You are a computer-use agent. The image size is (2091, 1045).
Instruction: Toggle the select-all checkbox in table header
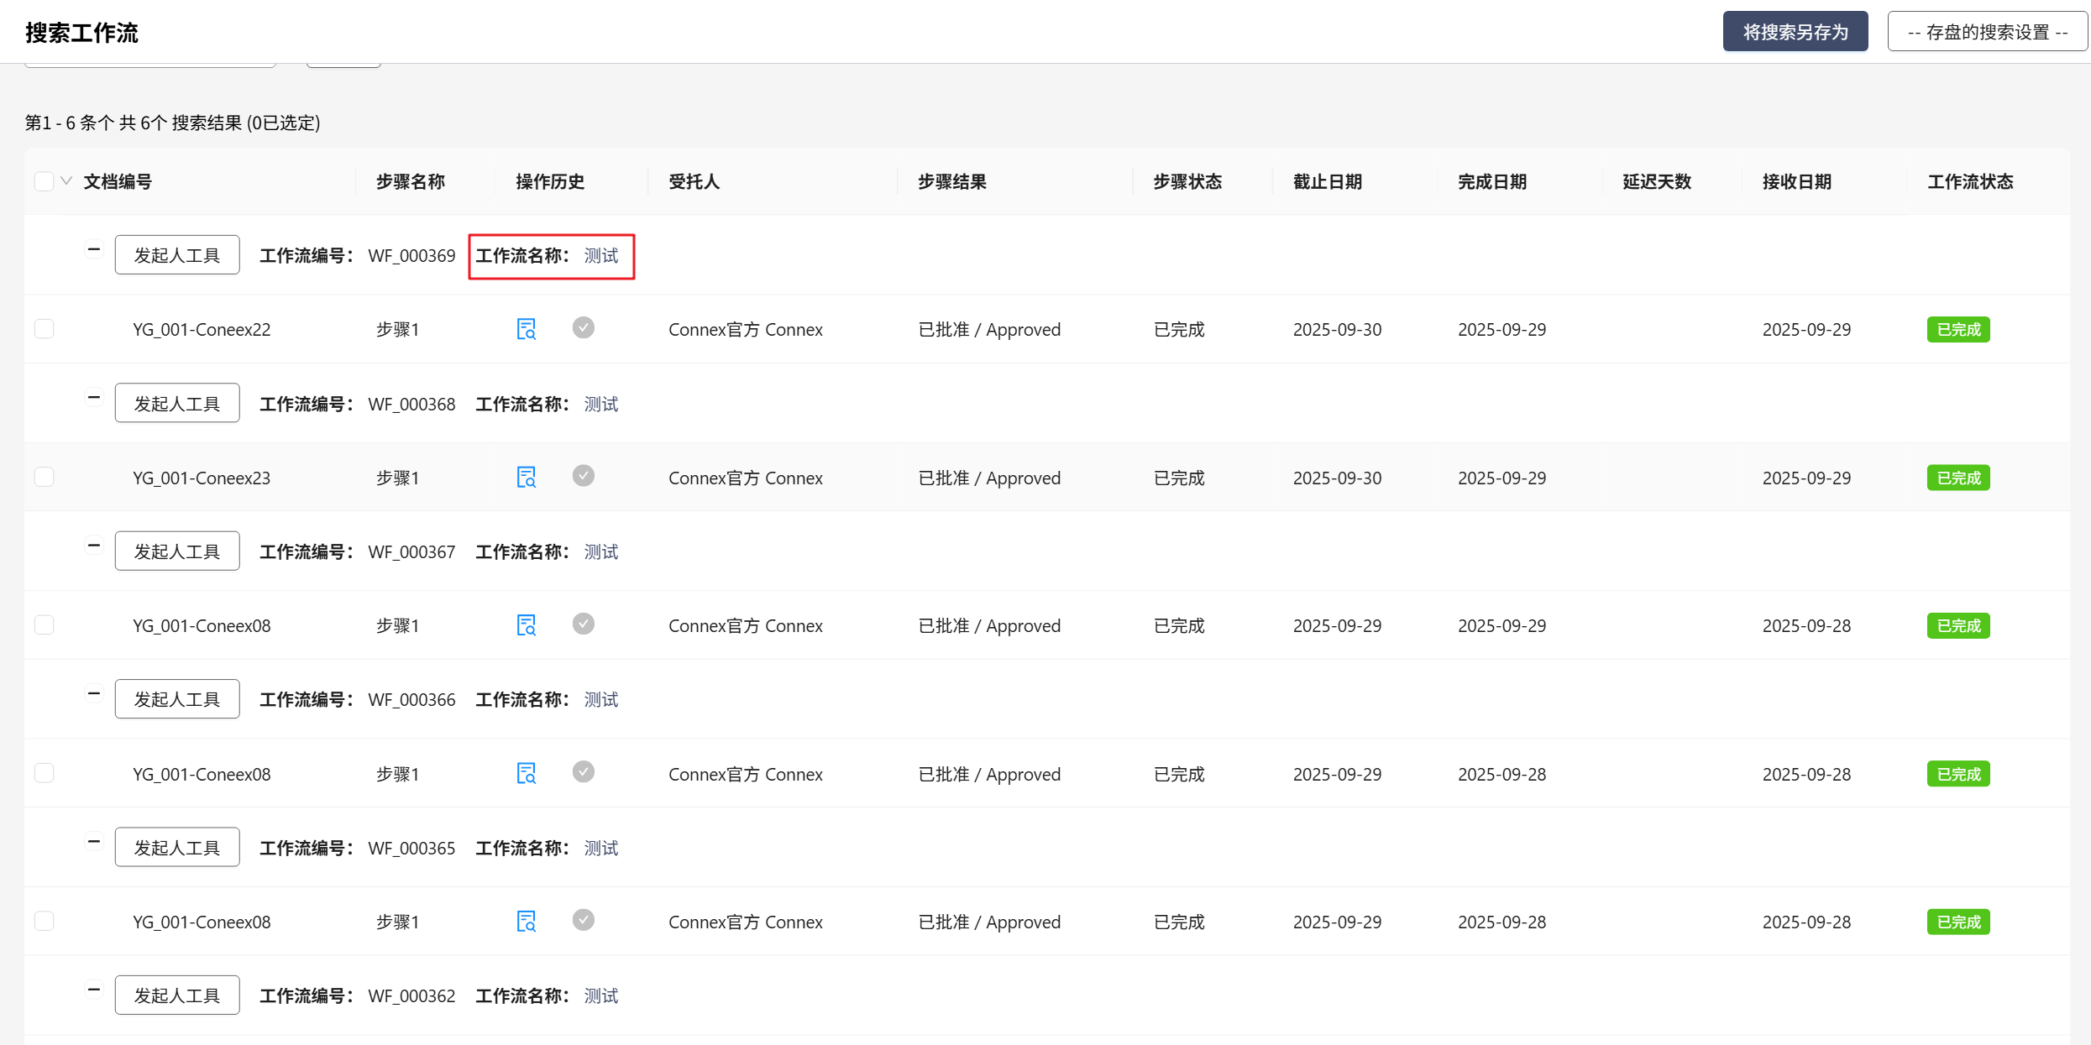45,181
